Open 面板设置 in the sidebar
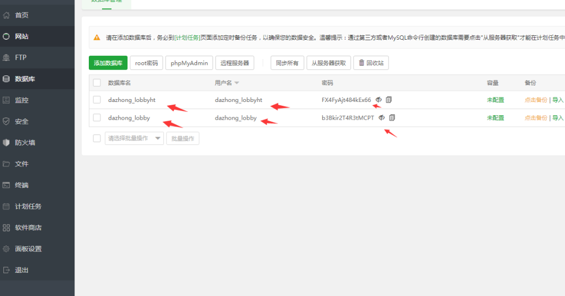This screenshot has height=296, width=565. point(28,249)
